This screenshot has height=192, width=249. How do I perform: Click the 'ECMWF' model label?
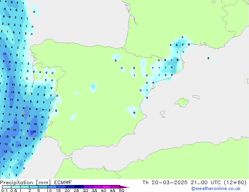[63, 183]
